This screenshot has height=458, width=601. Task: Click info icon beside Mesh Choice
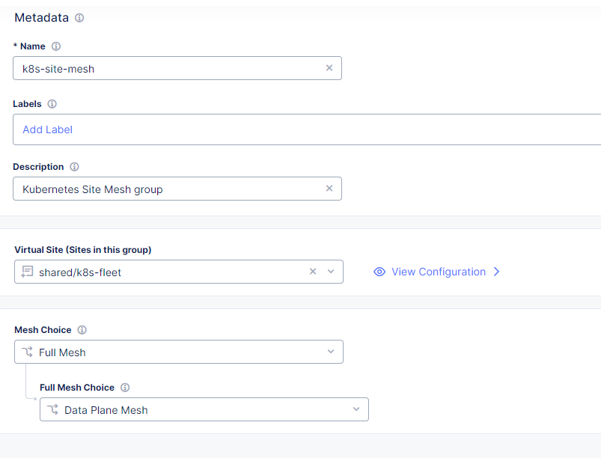82,330
